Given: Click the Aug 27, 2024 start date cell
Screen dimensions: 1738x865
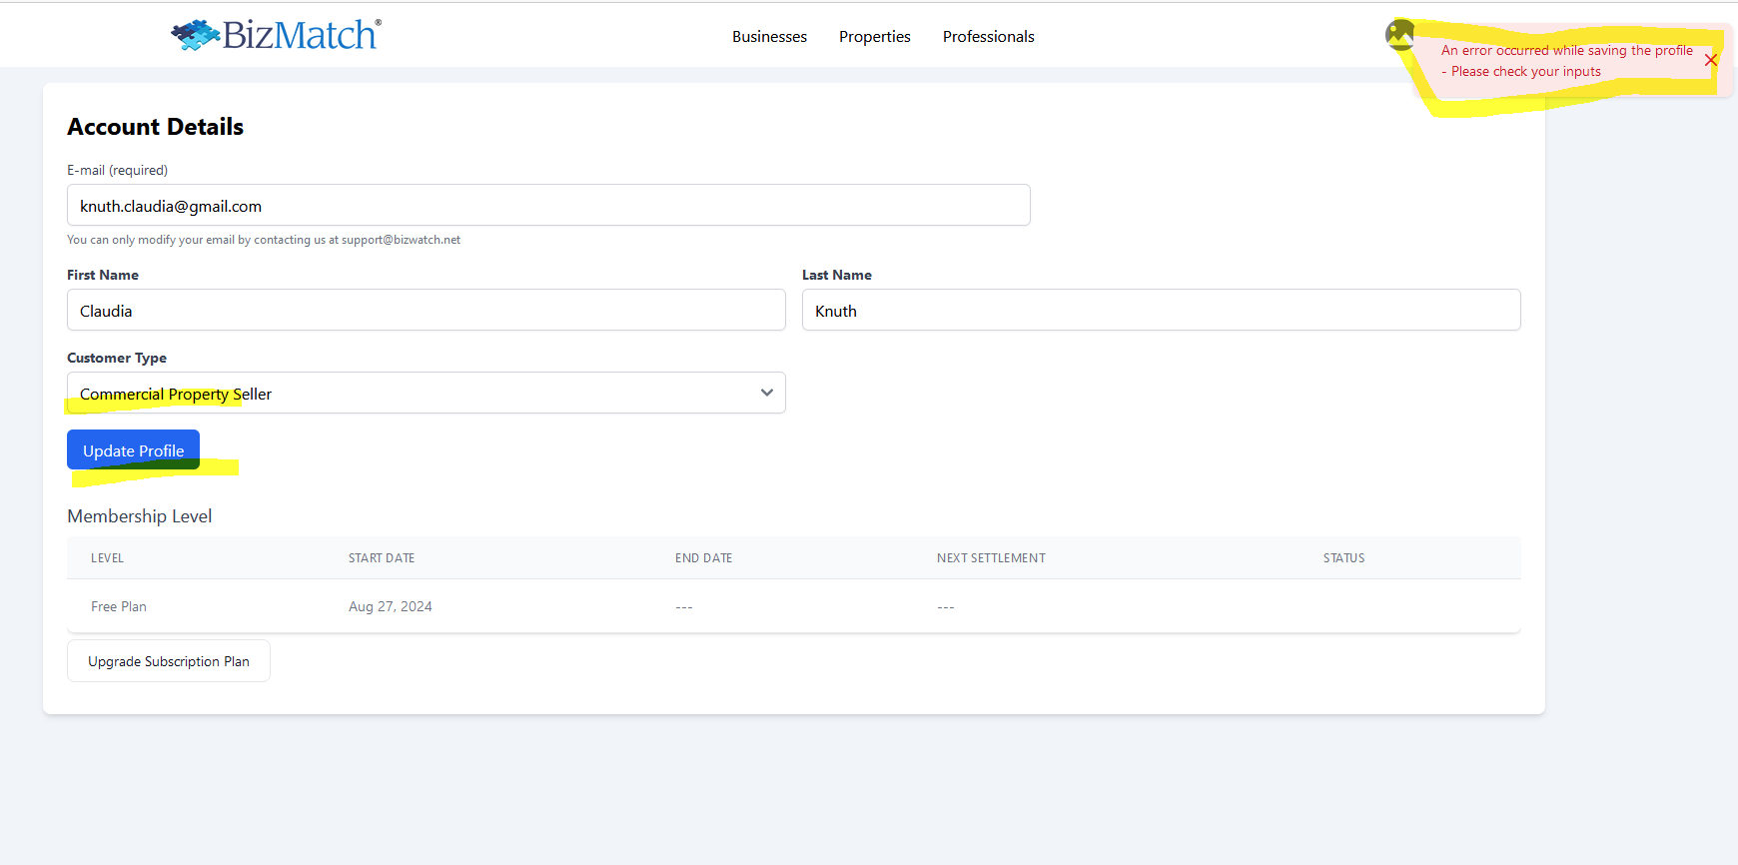Looking at the screenshot, I should click(391, 606).
